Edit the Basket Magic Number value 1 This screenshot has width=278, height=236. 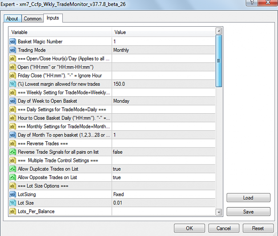coord(164,42)
